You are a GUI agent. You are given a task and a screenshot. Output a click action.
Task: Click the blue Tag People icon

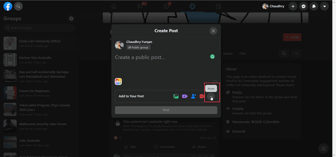tap(194, 96)
